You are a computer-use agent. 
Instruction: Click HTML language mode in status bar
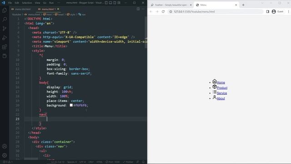(99, 162)
